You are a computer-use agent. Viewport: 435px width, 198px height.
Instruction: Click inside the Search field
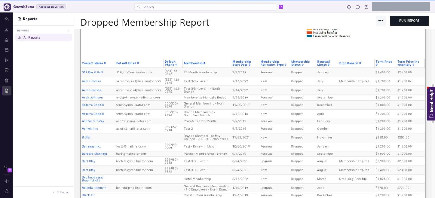coord(205,7)
